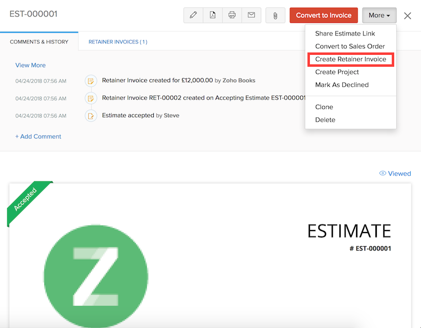Click history icon beside Estimate accepted
421x328 pixels.
[91, 116]
